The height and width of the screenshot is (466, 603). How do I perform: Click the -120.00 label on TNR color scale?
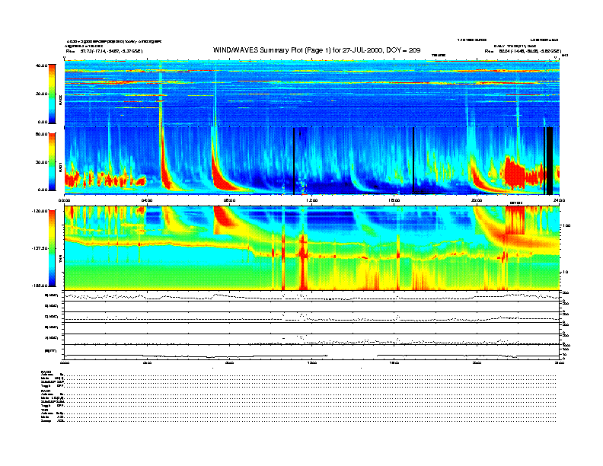click(40, 211)
